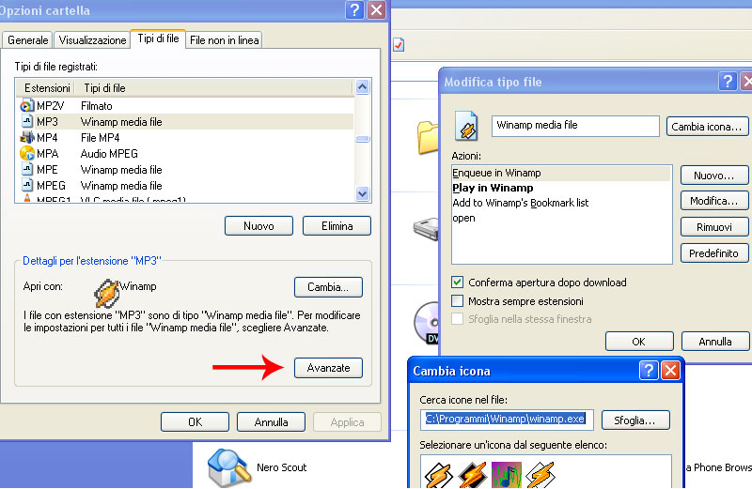752x489 pixels.
Task: Click the MPEG file type icon
Action: click(x=27, y=185)
